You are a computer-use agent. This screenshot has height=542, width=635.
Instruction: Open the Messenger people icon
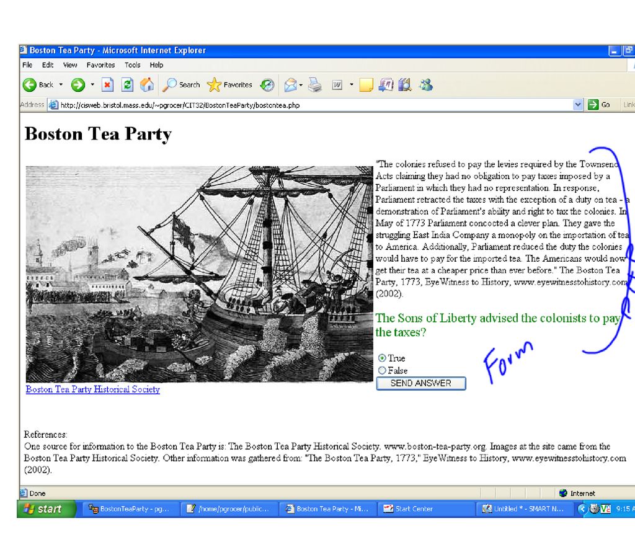tap(425, 85)
